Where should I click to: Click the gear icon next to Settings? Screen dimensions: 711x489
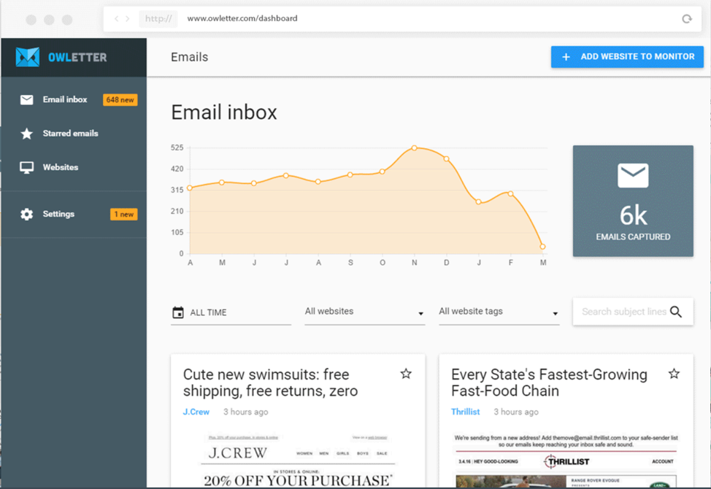(27, 213)
